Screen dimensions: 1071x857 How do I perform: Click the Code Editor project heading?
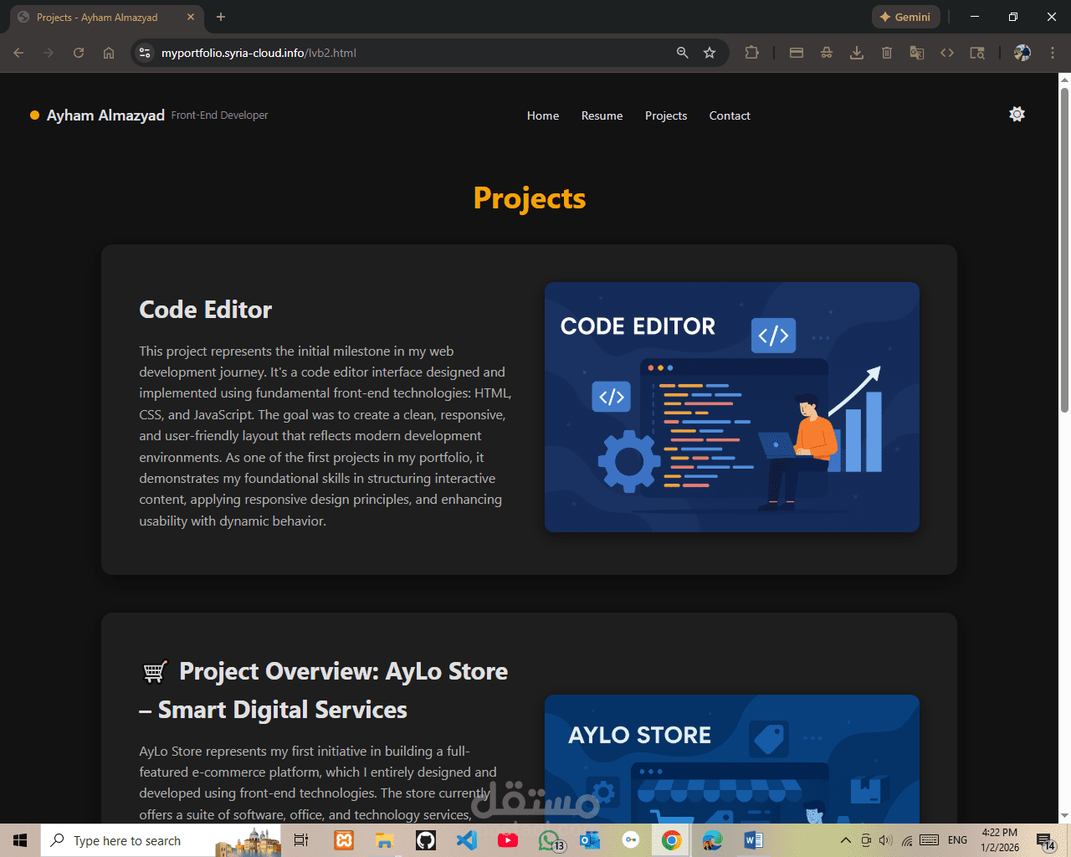pyautogui.click(x=206, y=310)
